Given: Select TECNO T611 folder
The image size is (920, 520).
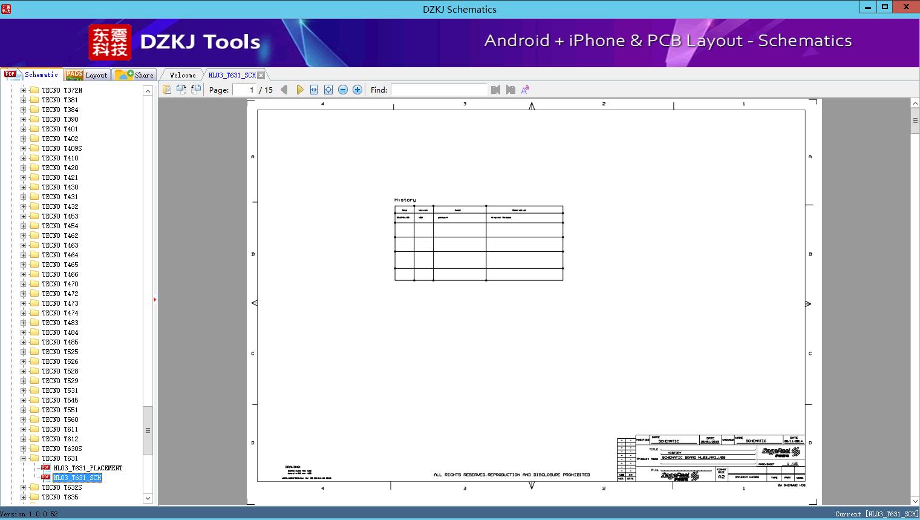Looking at the screenshot, I should point(60,429).
